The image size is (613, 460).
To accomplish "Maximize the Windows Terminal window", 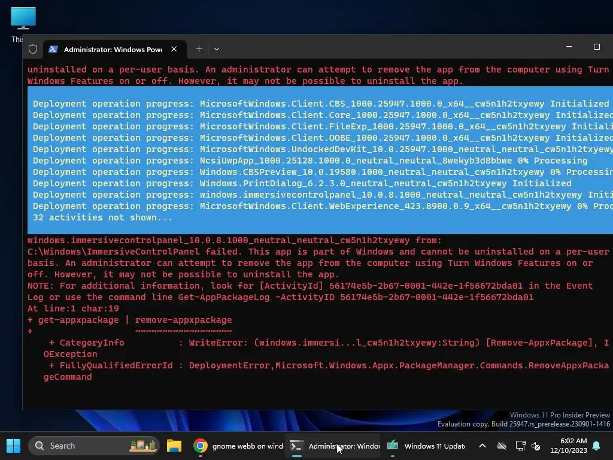I will pyautogui.click(x=597, y=47).
